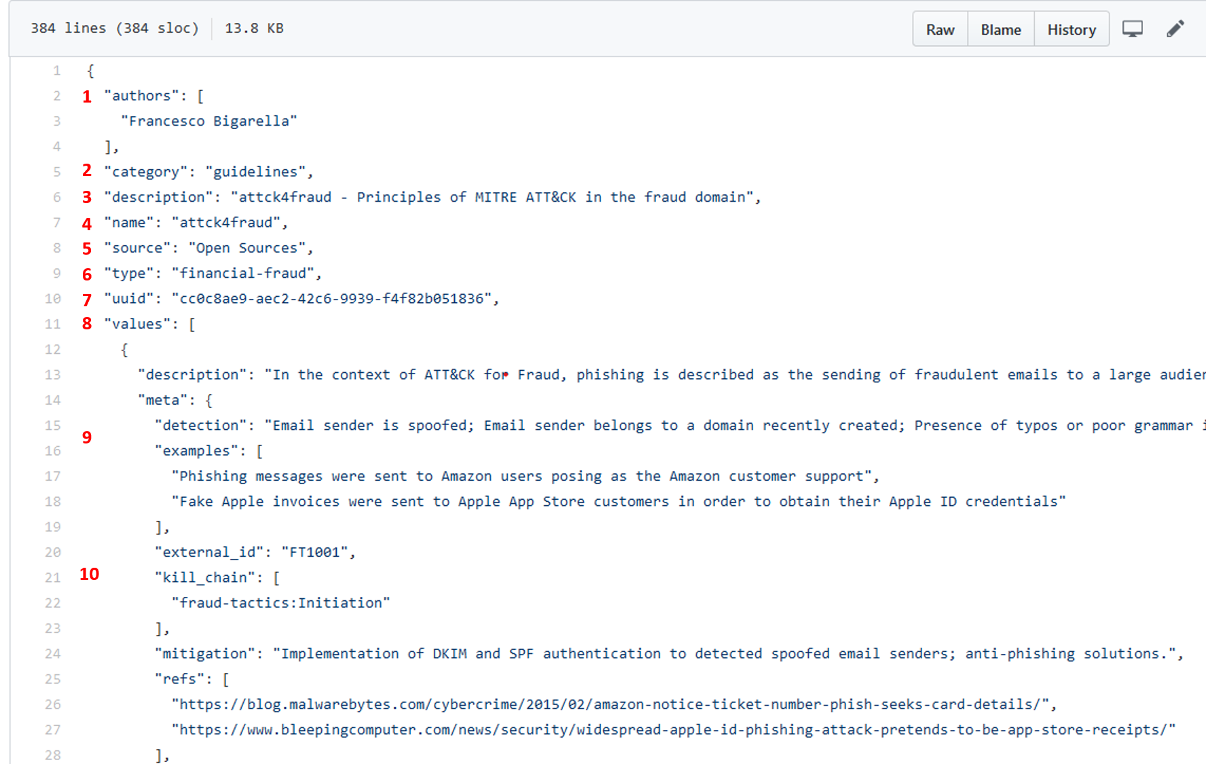Click the "384 lines (384 sloc)" text
The image size is (1206, 764).
(115, 29)
